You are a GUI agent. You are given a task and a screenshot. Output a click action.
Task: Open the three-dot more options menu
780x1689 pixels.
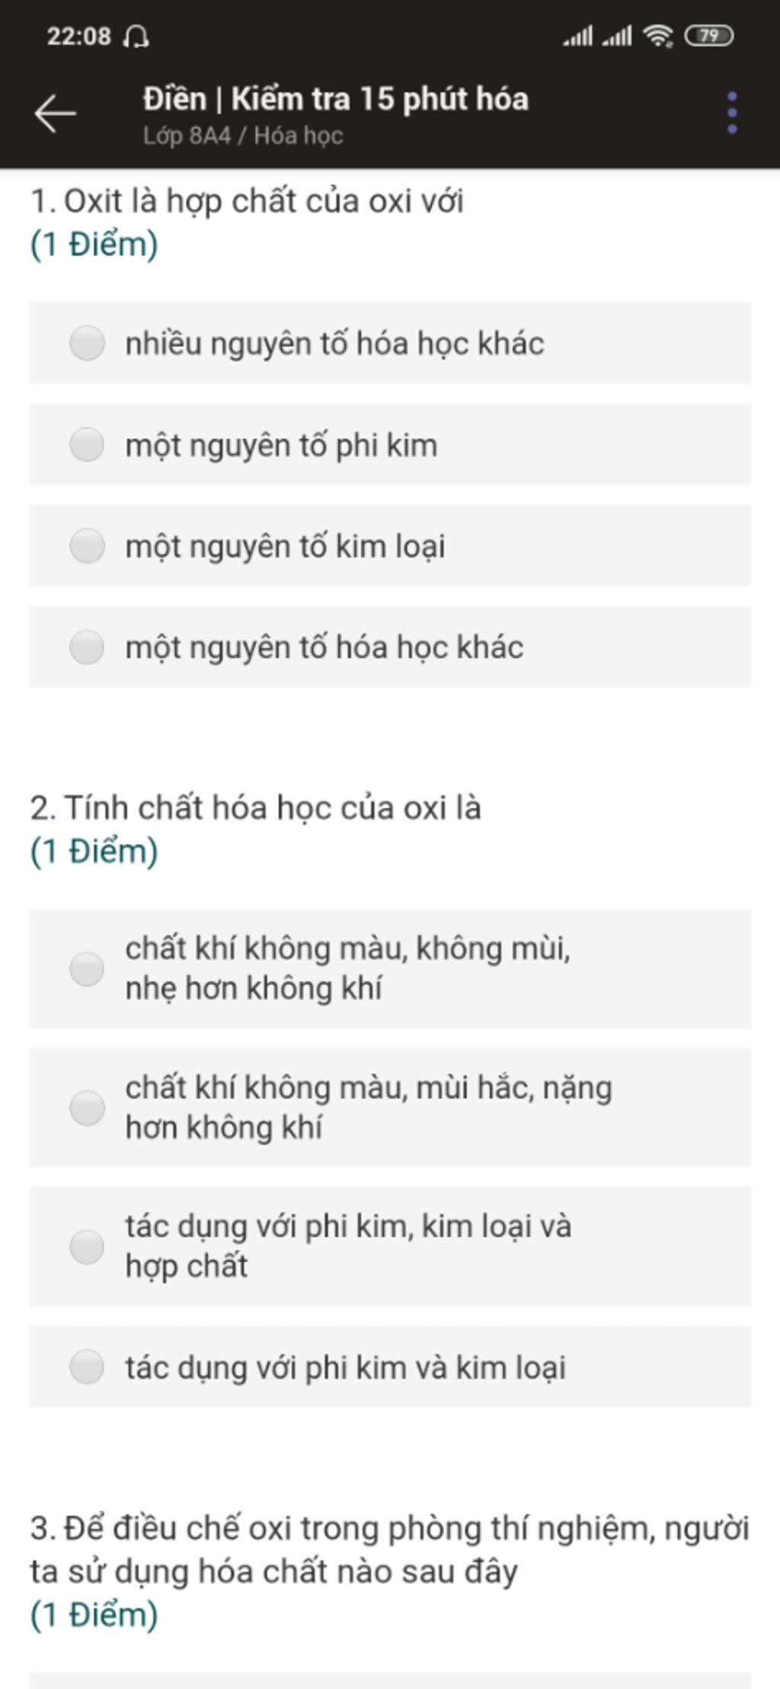pos(732,114)
